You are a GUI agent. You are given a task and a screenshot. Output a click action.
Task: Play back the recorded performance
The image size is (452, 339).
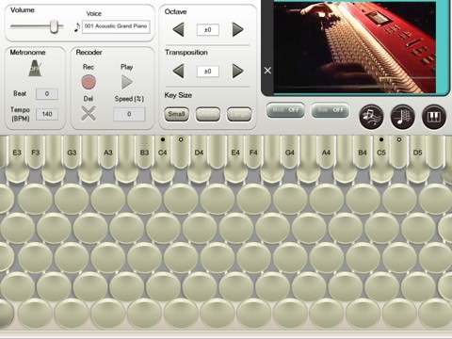click(x=127, y=83)
